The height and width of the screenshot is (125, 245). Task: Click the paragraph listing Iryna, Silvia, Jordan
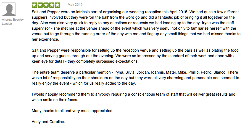click(135, 78)
